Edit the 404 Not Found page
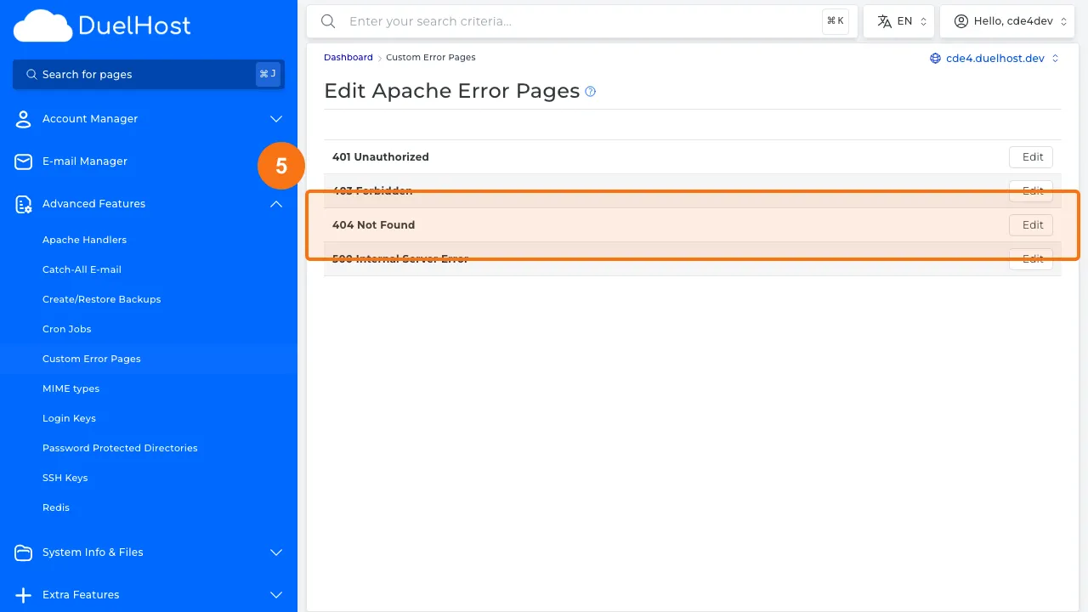 (x=1030, y=224)
